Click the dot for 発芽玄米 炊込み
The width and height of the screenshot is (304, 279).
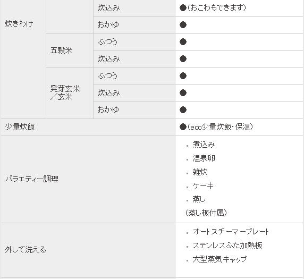[x=183, y=92]
